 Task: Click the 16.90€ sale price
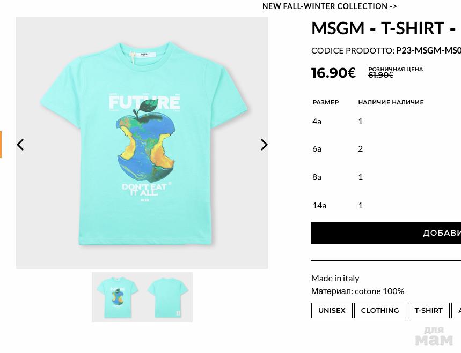point(333,73)
